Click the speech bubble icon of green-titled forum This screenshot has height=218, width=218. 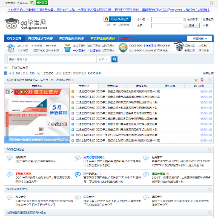click(x=146, y=174)
